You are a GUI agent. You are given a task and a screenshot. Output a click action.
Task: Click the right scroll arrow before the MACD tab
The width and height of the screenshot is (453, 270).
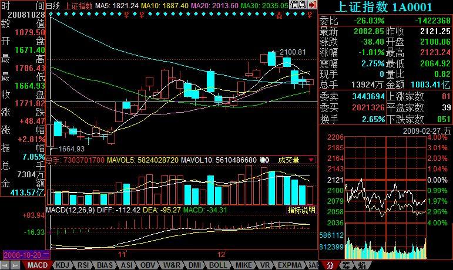[15, 265]
